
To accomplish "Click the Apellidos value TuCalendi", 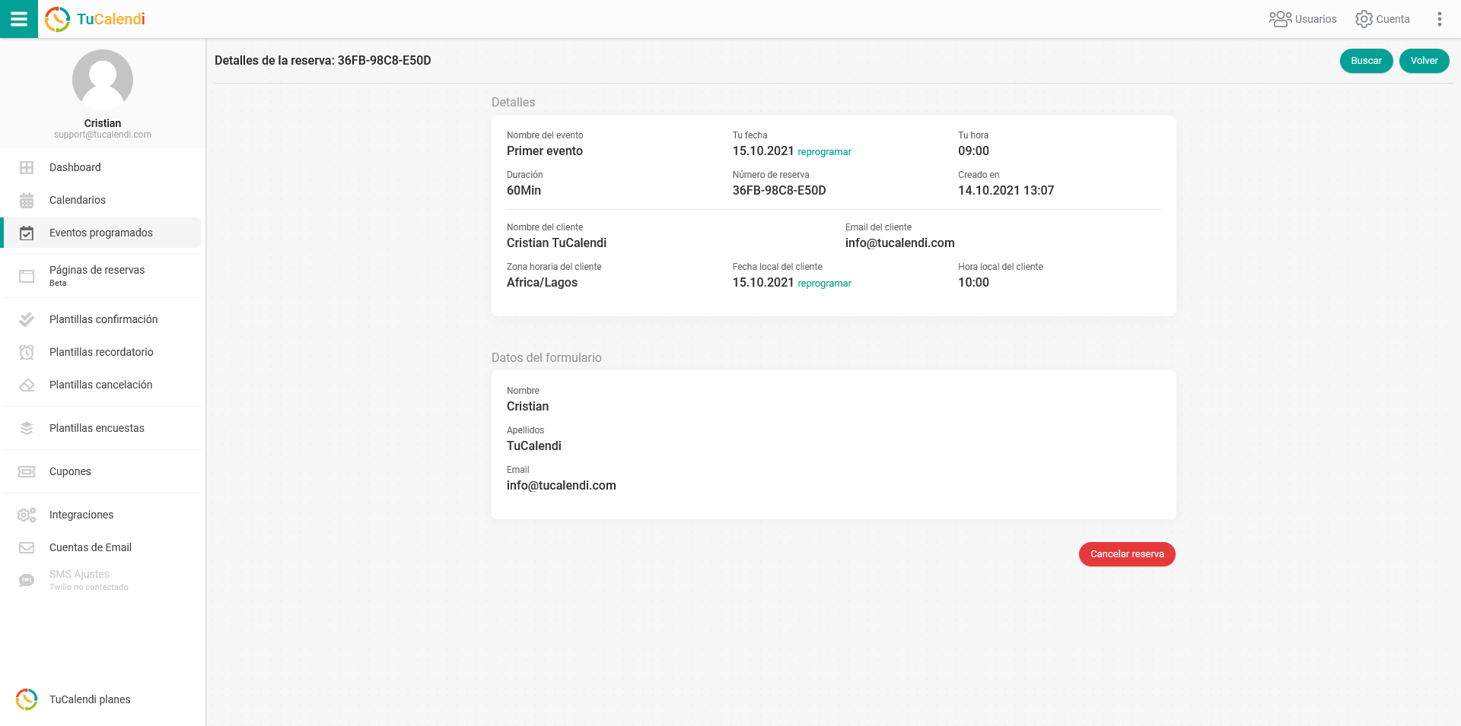I will click(534, 446).
